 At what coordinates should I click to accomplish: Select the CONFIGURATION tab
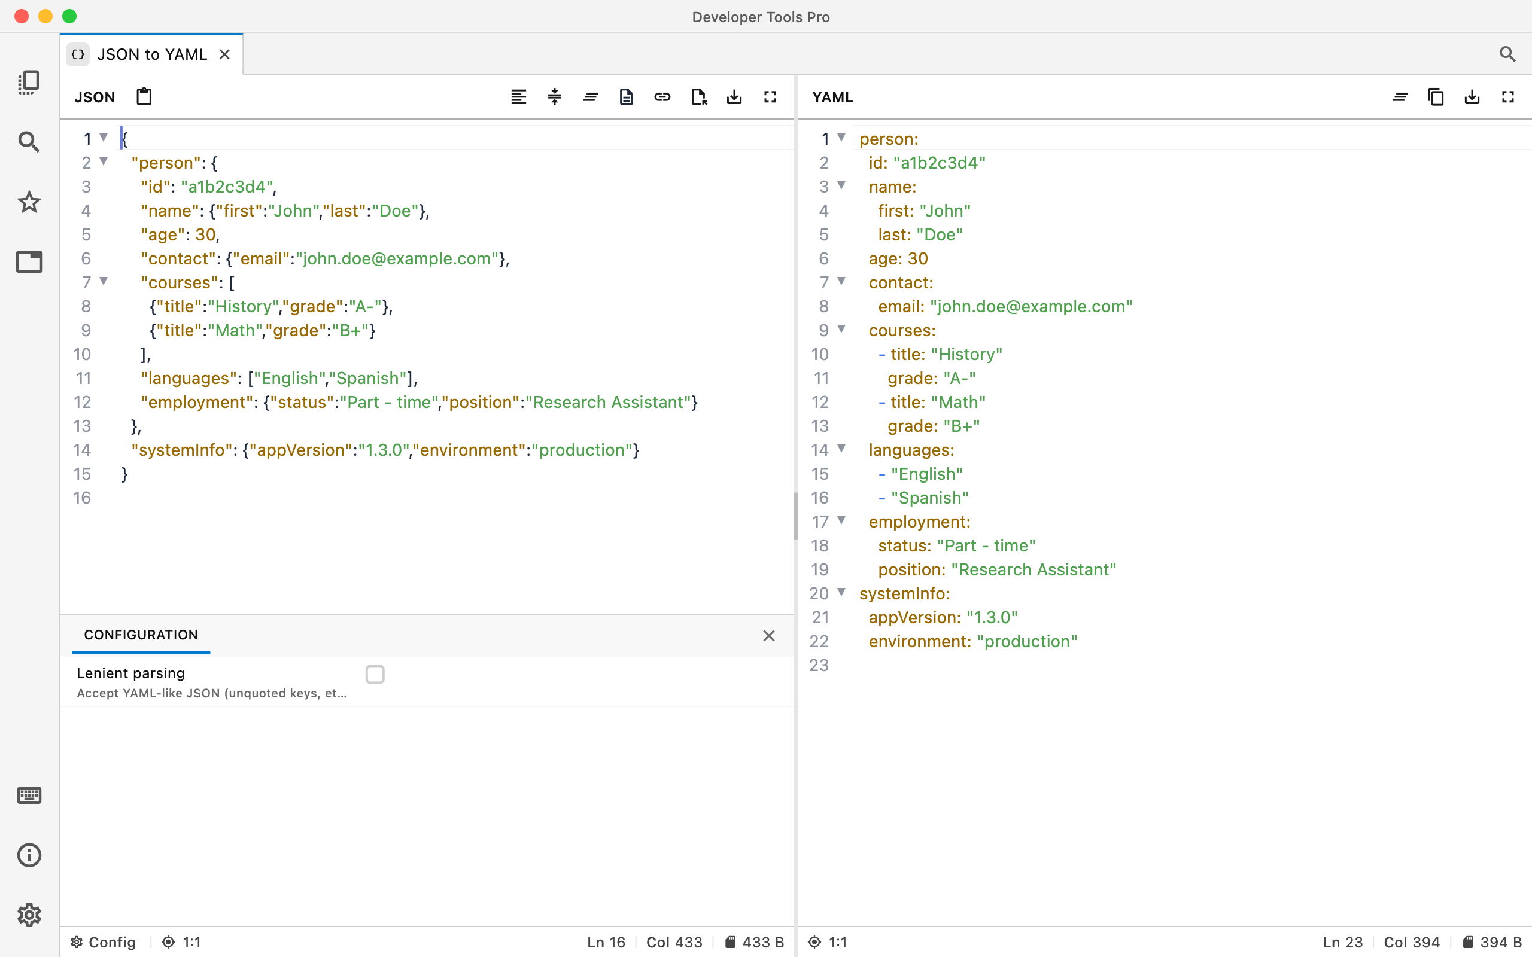pyautogui.click(x=141, y=635)
